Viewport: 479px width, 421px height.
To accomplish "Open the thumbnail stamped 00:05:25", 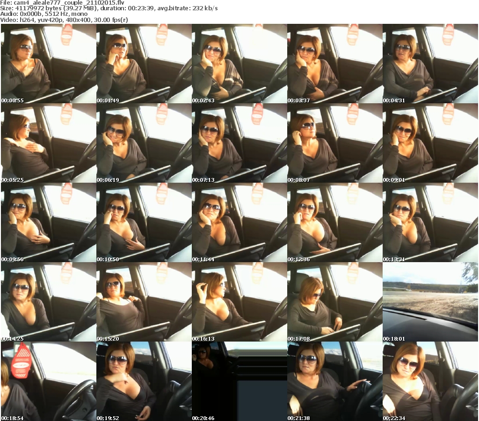I will coord(49,143).
